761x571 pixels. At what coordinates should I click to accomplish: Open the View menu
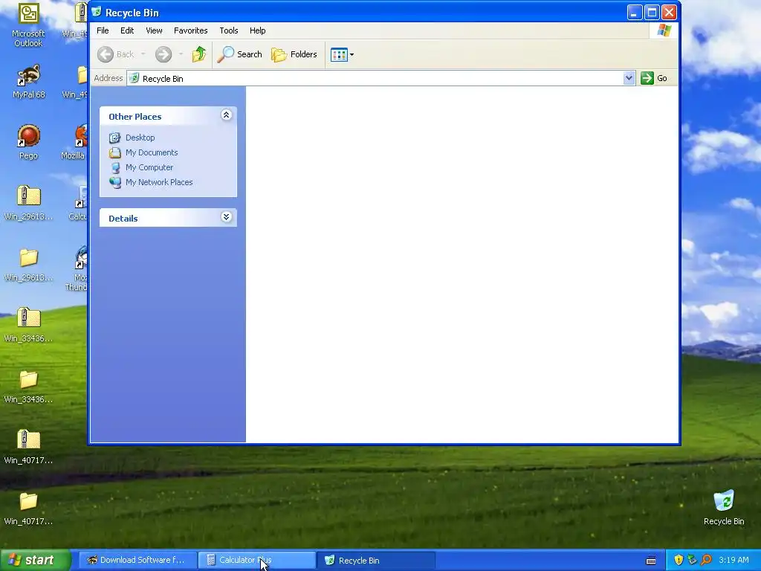click(154, 30)
